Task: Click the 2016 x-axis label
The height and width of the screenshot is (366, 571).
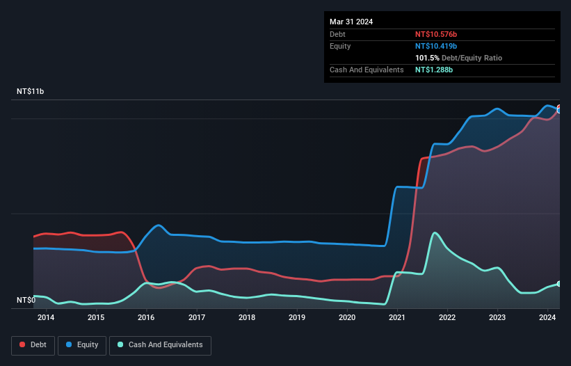Action: [x=146, y=317]
